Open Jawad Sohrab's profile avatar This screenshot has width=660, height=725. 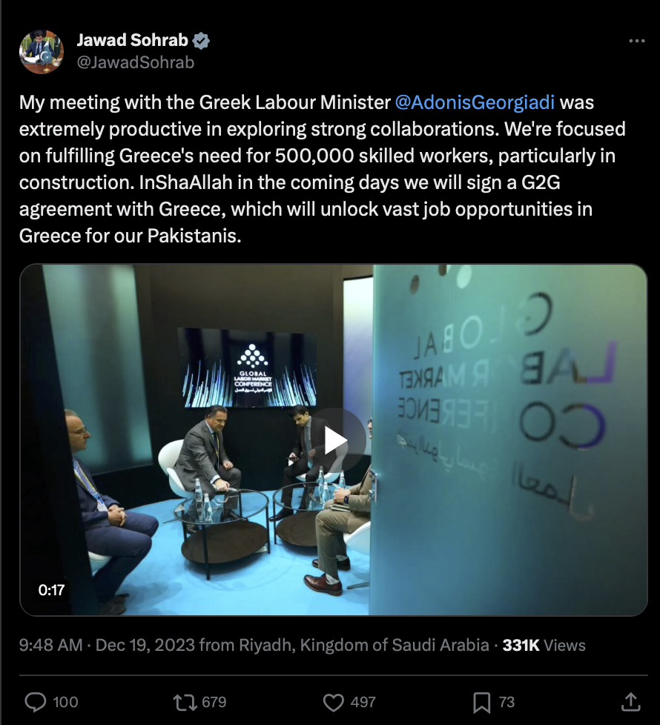42,52
